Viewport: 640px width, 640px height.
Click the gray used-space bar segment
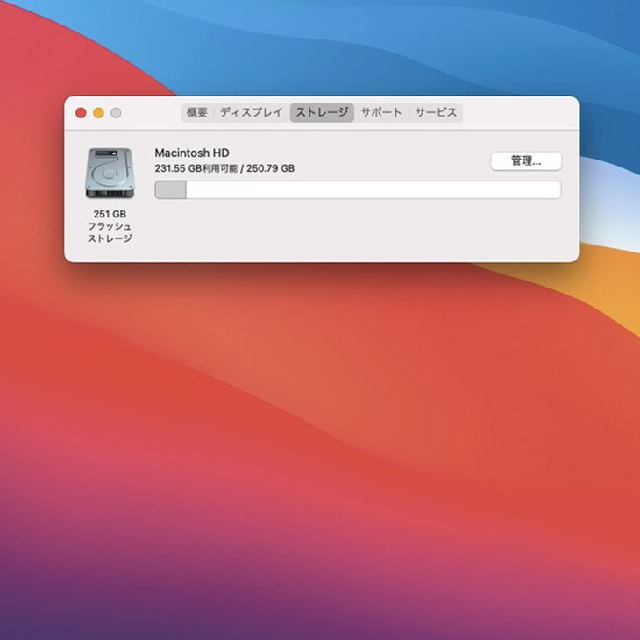[171, 189]
